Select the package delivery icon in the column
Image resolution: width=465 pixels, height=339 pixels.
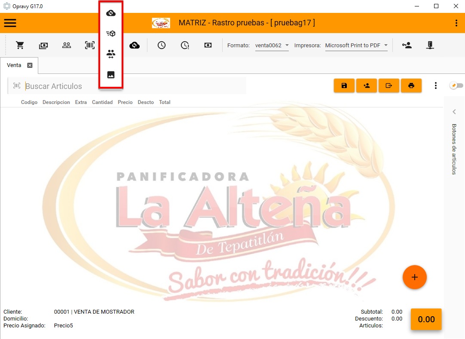click(111, 34)
